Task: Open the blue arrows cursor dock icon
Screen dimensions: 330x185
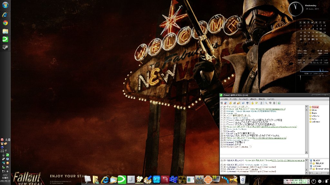Action: click(x=225, y=180)
